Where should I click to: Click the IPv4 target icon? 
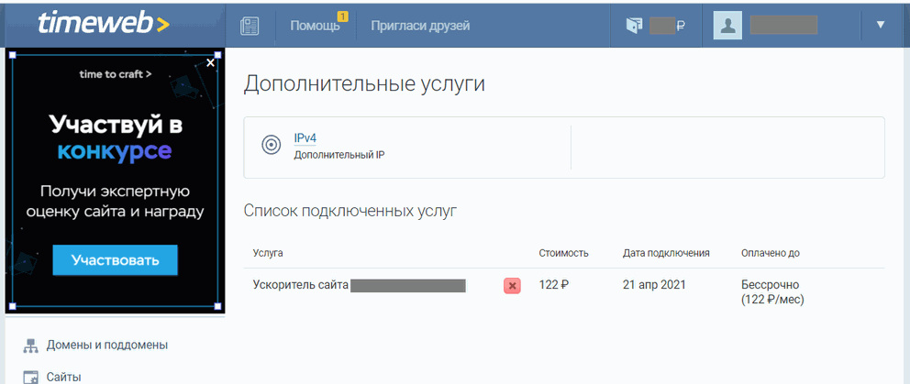[271, 146]
